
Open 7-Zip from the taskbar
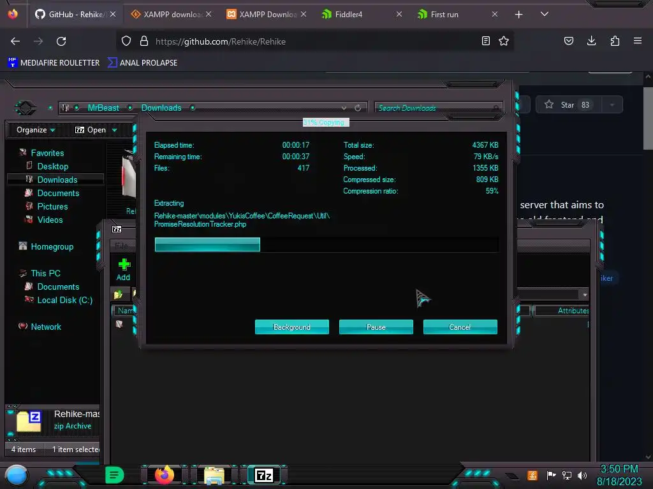click(x=264, y=475)
